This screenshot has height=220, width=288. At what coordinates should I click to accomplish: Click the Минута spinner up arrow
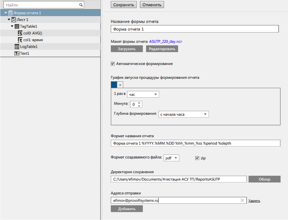(x=139, y=103)
